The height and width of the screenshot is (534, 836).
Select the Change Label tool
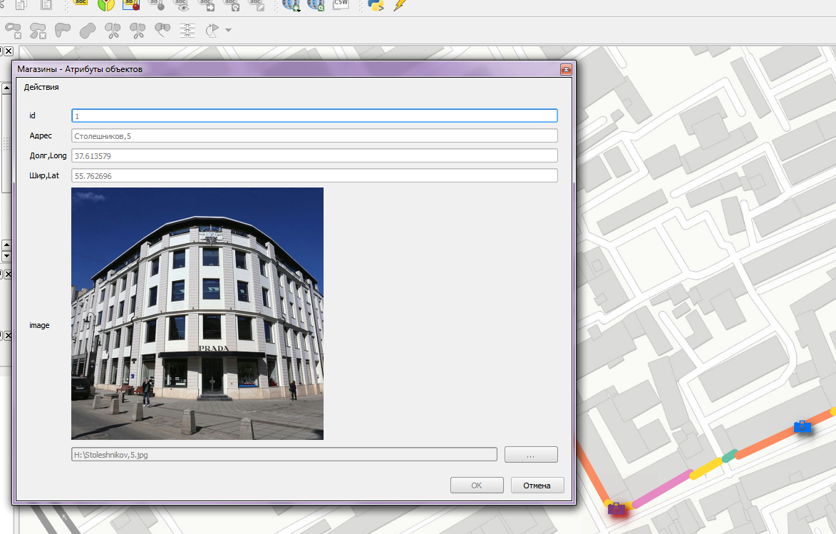point(257,5)
